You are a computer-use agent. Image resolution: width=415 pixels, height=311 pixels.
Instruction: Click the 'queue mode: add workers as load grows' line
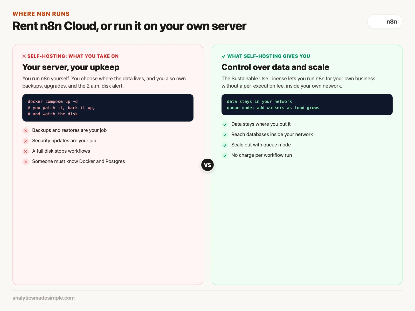coord(273,108)
